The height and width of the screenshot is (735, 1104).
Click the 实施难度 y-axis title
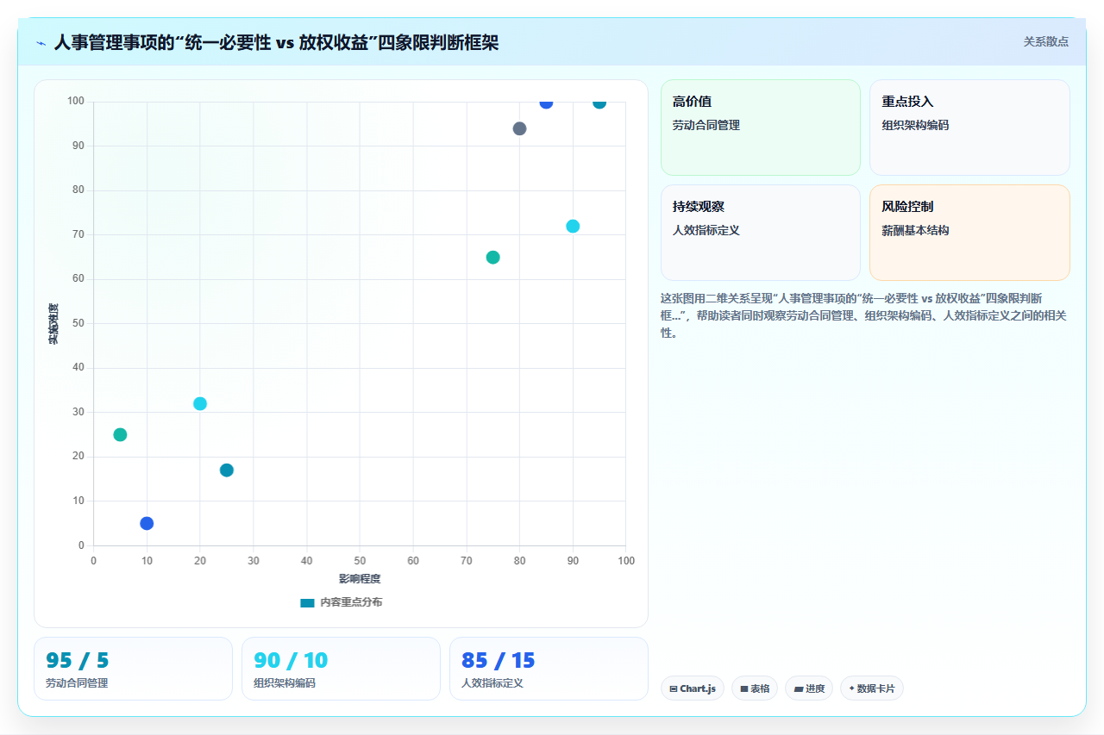(x=53, y=323)
